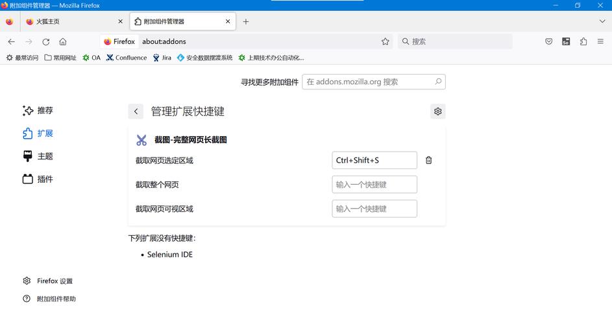
Task: Delete the Ctrl+Shift+S shortcut with trash icon
Action: pyautogui.click(x=428, y=160)
